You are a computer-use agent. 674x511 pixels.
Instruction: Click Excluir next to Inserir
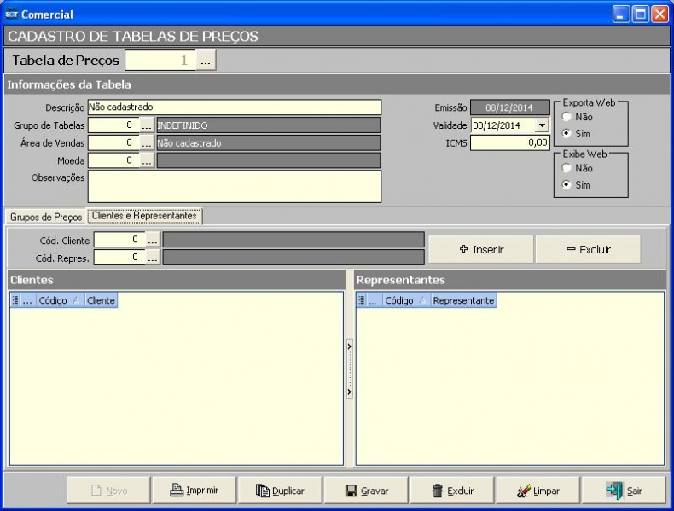[588, 249]
